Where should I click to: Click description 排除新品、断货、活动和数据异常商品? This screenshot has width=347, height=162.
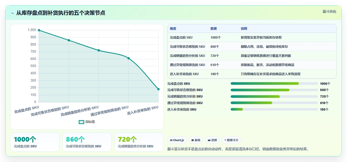(x=268, y=65)
